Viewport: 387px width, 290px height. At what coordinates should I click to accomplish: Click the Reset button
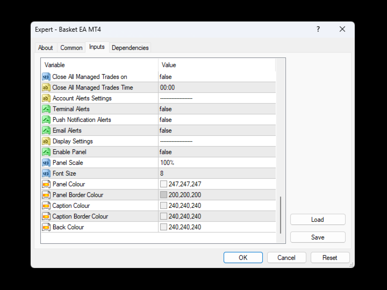pos(329,257)
